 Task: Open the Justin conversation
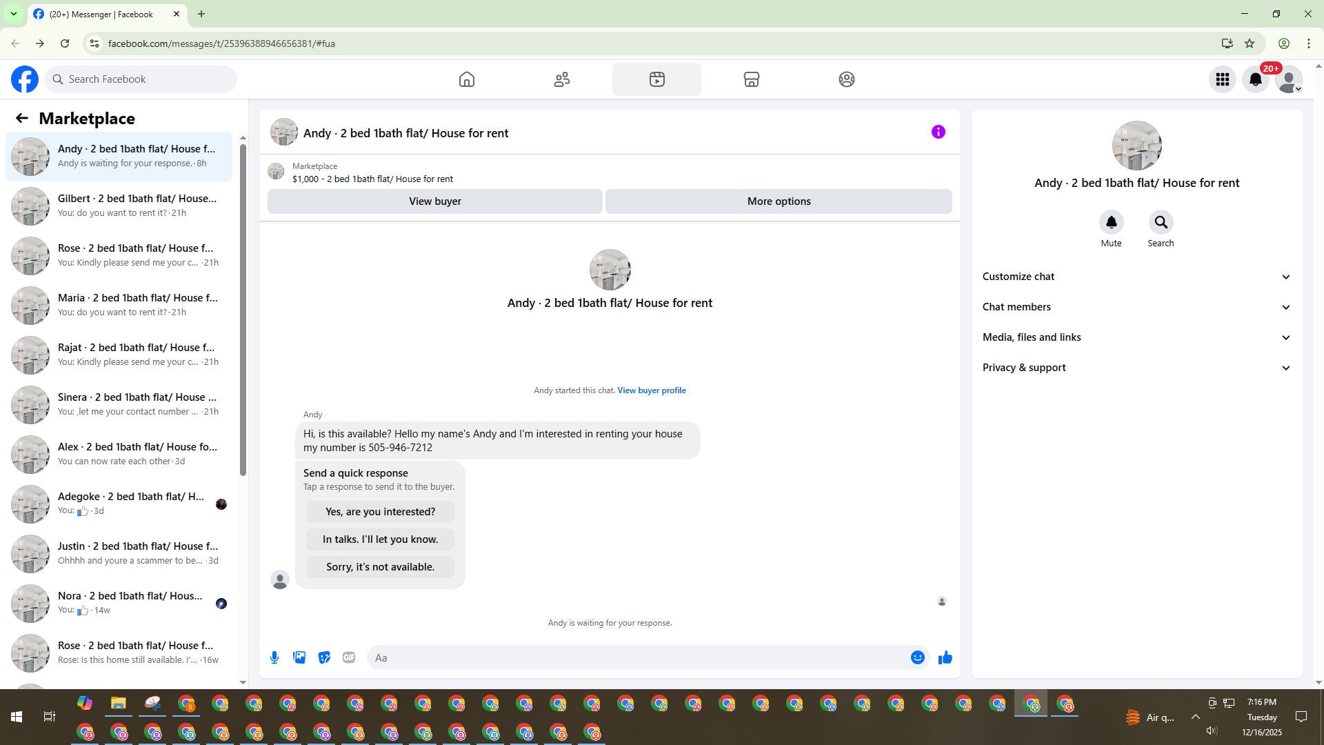(x=119, y=554)
